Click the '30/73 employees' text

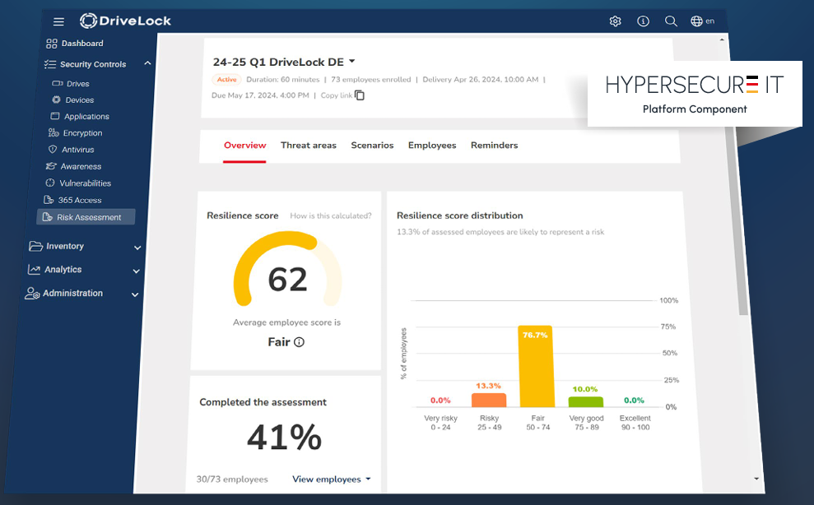(232, 479)
